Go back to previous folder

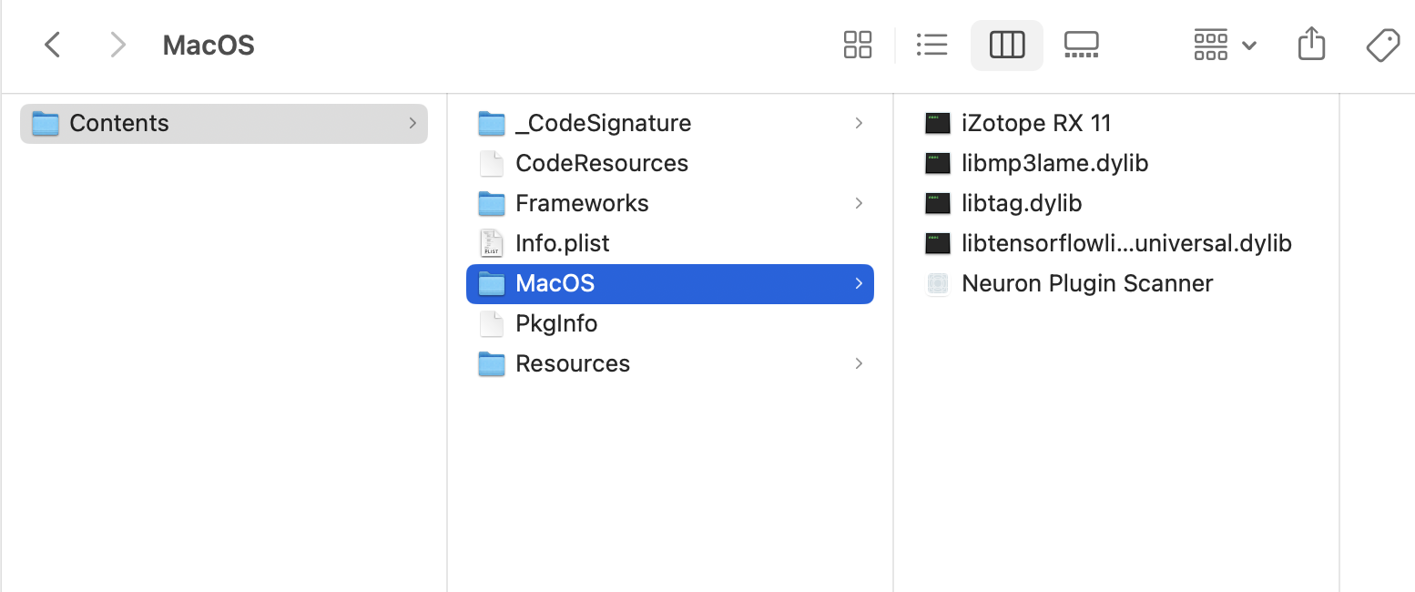click(53, 45)
